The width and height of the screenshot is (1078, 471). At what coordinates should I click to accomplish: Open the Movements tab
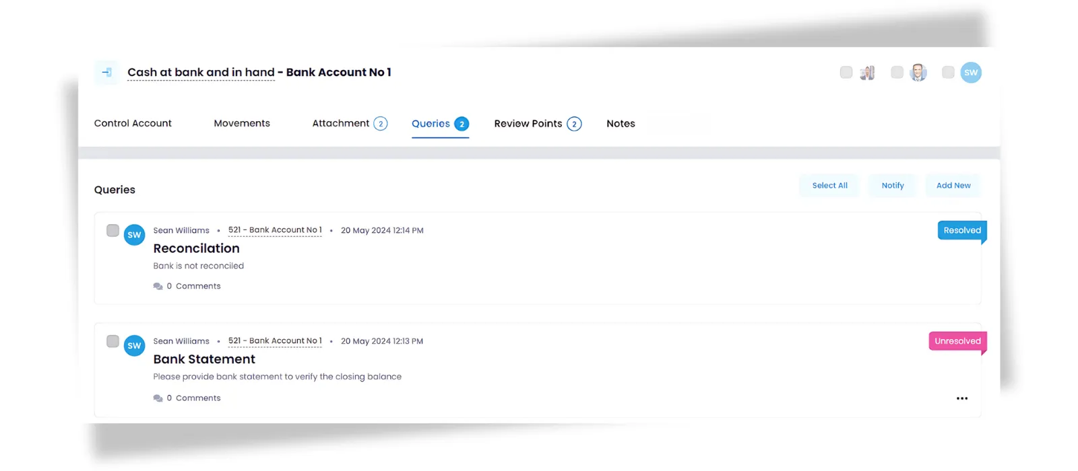click(242, 124)
